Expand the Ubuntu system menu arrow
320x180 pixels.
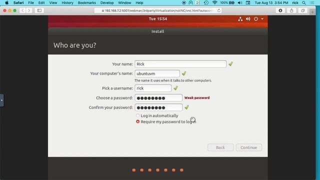point(262,19)
